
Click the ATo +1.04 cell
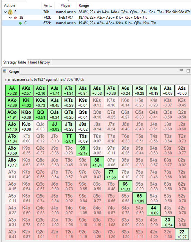pos(12,138)
